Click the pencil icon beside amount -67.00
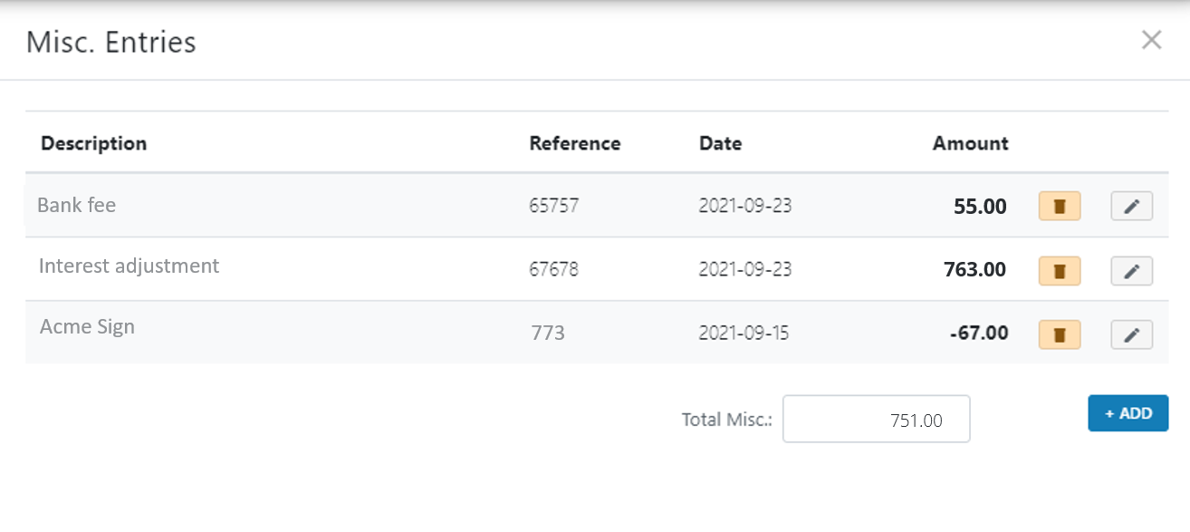Viewport: 1190px width, 532px height. [x=1131, y=334]
